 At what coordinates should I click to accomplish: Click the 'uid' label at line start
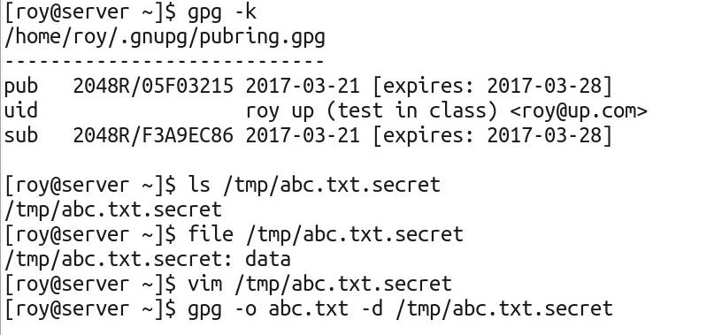pyautogui.click(x=21, y=110)
